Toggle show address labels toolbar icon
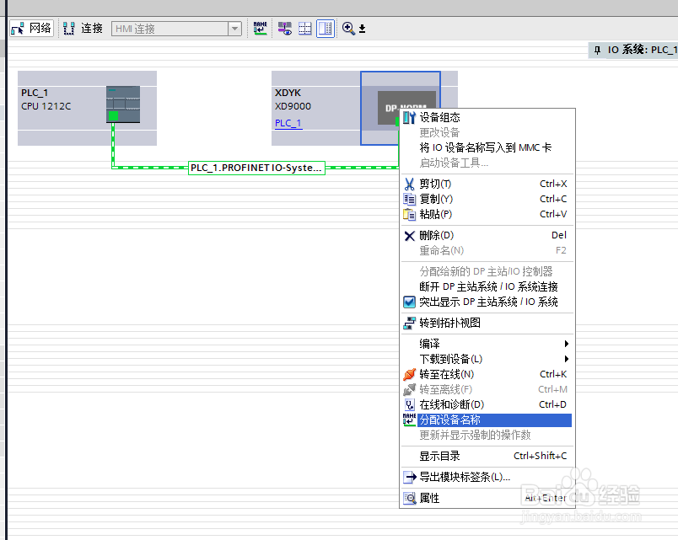This screenshot has height=540, width=678. coord(284,29)
